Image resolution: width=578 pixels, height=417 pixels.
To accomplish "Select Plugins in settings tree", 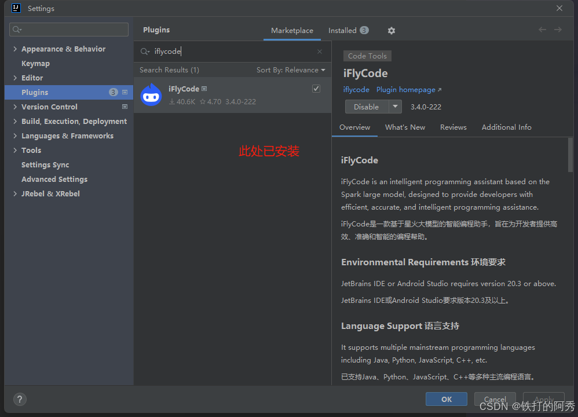I will click(x=69, y=92).
